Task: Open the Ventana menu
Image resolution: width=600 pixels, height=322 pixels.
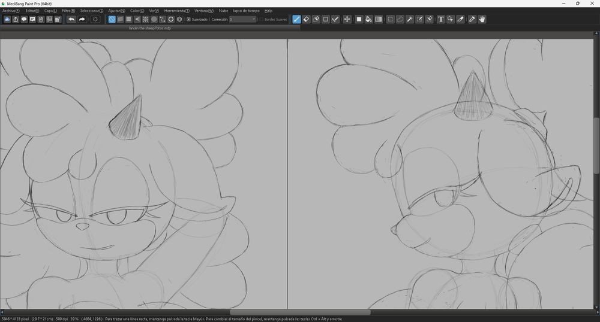Action: pos(204,11)
